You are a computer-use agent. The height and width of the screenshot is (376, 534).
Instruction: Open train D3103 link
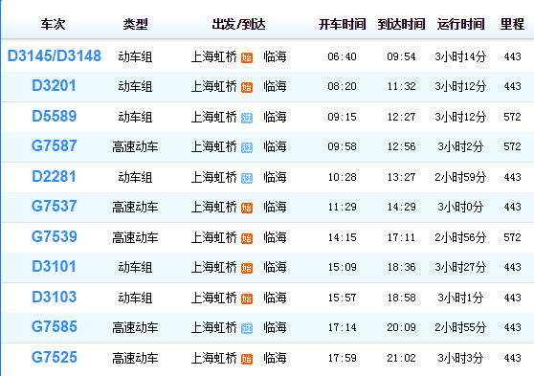(x=54, y=297)
